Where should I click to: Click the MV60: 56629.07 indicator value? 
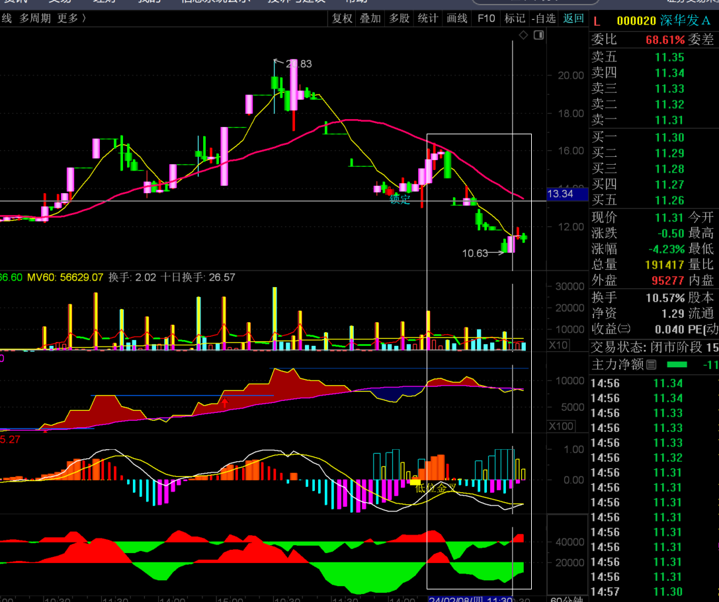65,277
